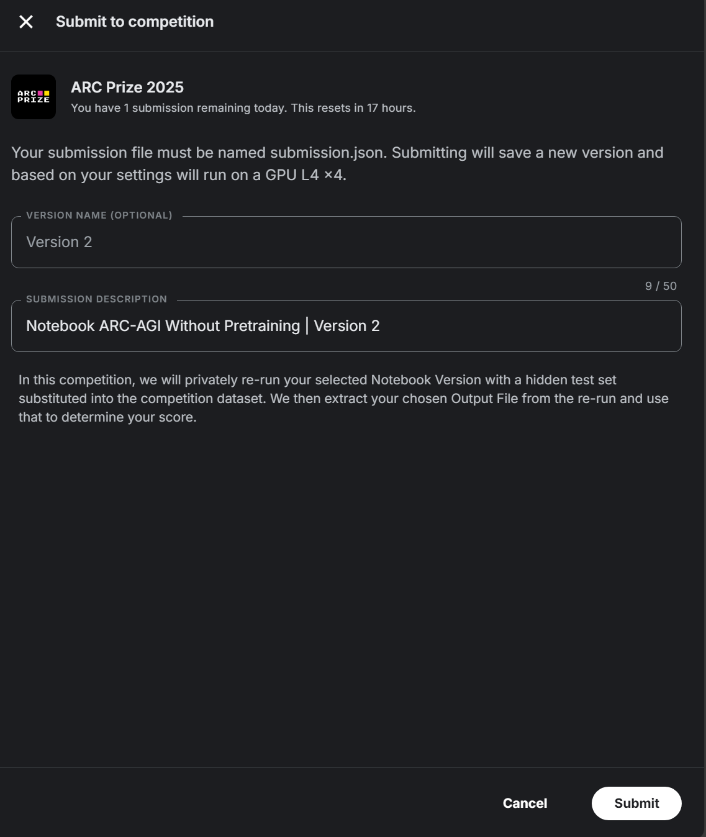This screenshot has height=837, width=706.
Task: Click the "GPU L4 ×4" text
Action: click(x=304, y=175)
